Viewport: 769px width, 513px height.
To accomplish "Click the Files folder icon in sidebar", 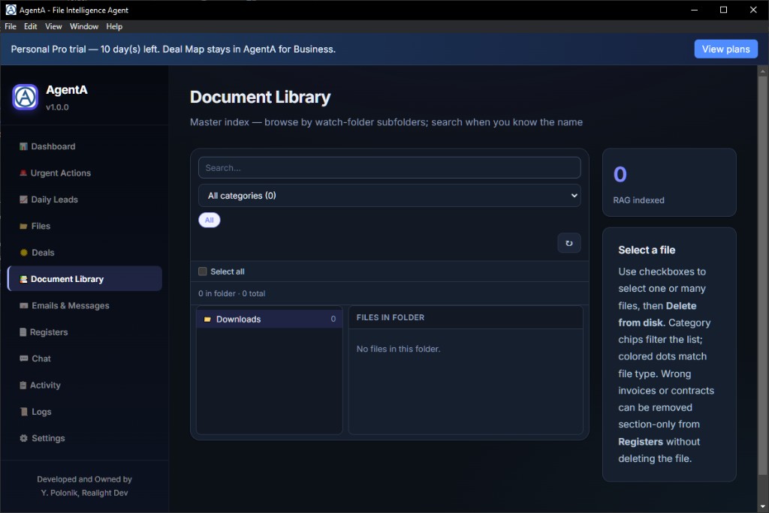I will click(x=23, y=226).
